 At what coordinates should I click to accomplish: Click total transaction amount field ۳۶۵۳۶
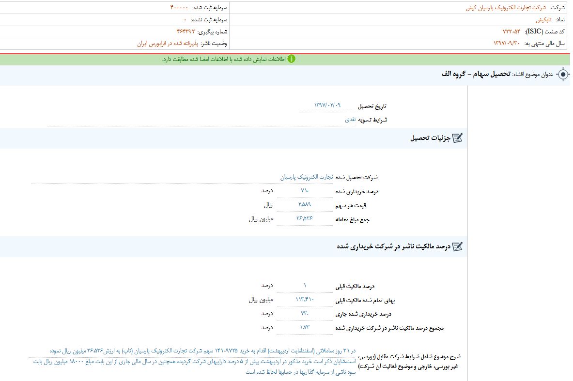pyautogui.click(x=304, y=218)
